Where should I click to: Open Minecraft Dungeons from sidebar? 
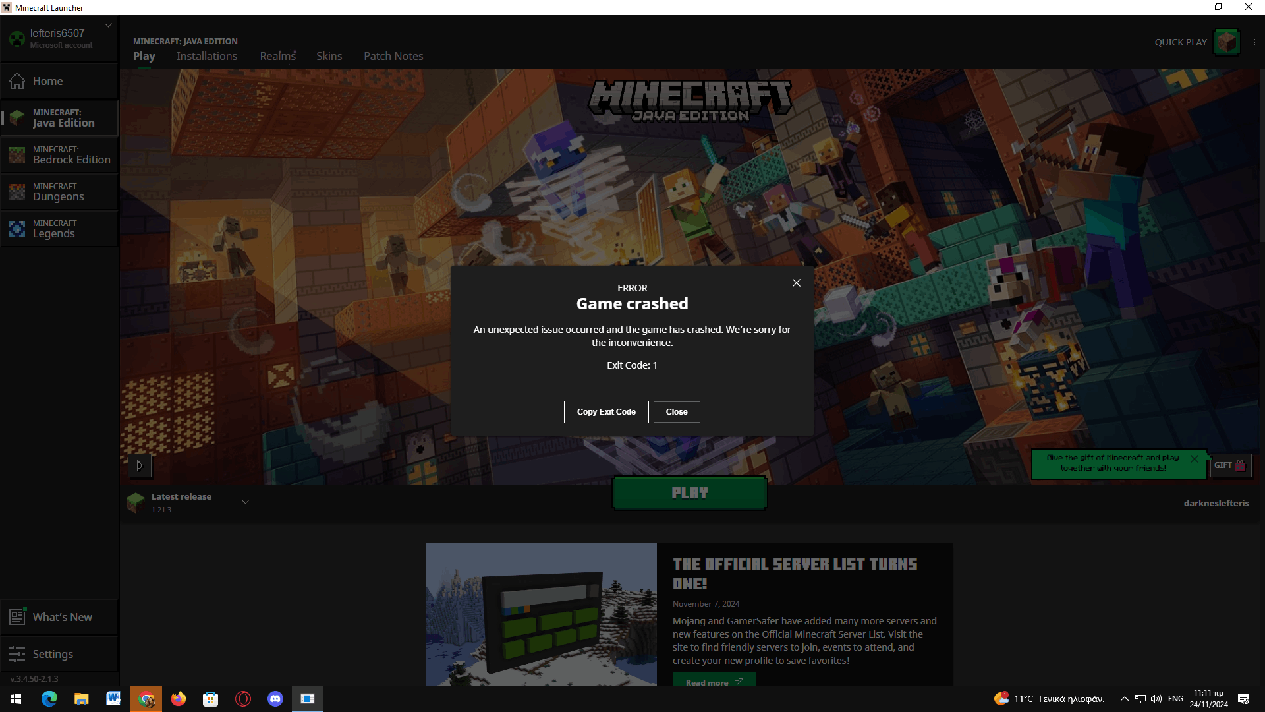(17, 192)
